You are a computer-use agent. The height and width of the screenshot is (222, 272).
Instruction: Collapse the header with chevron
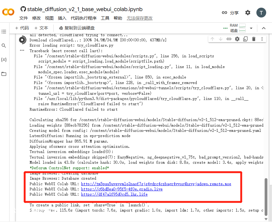pyautogui.click(x=264, y=28)
